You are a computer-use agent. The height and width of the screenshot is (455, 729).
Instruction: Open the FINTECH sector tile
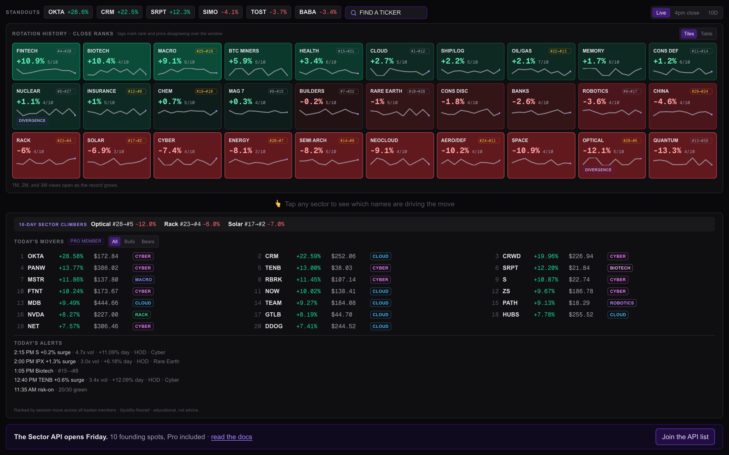coord(46,62)
